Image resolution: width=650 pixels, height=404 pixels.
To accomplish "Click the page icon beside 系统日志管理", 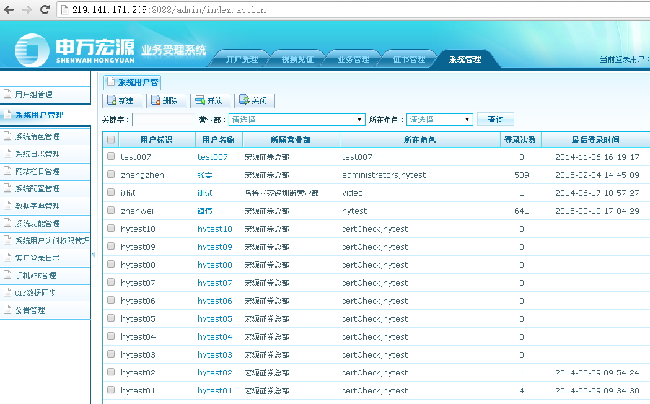I will 7,153.
